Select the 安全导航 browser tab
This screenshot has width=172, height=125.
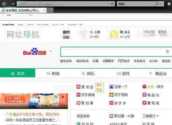coord(23,10)
